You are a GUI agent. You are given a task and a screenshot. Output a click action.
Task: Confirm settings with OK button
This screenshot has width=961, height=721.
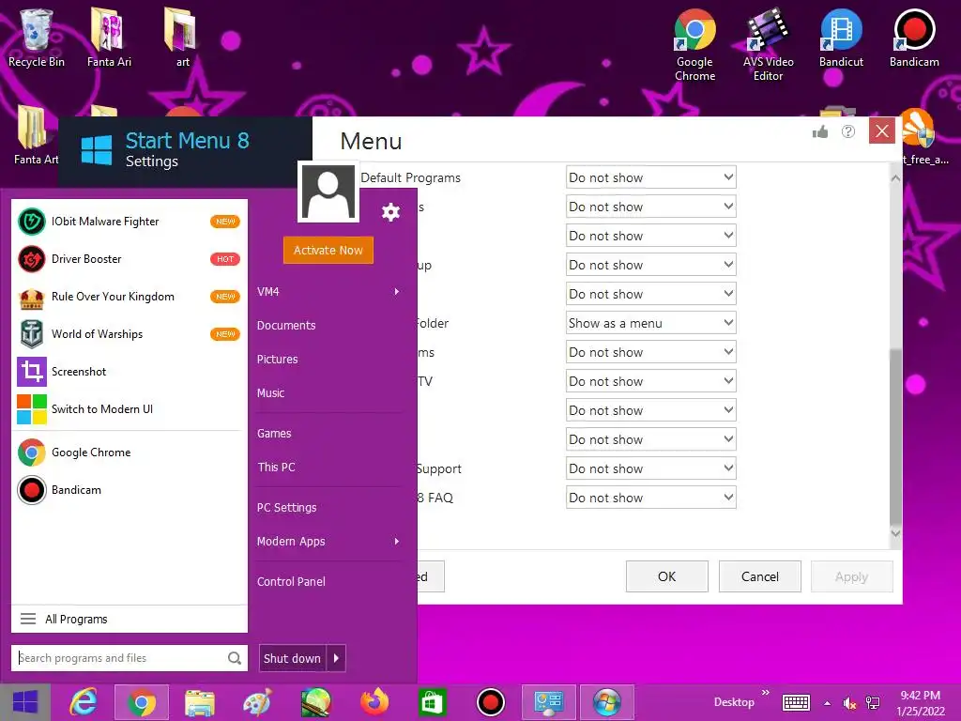[x=667, y=576]
